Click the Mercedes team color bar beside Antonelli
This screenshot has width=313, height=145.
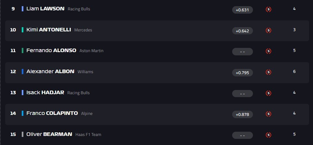[22, 30]
